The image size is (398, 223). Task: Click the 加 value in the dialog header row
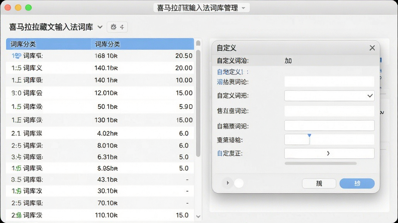(288, 61)
